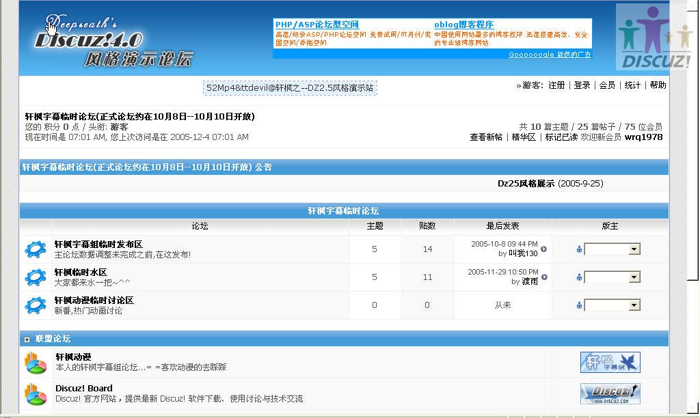The height and width of the screenshot is (418, 700).
Task: Click moderator person icon in 轩枫动漫临时讨论区 row
Action: click(579, 305)
